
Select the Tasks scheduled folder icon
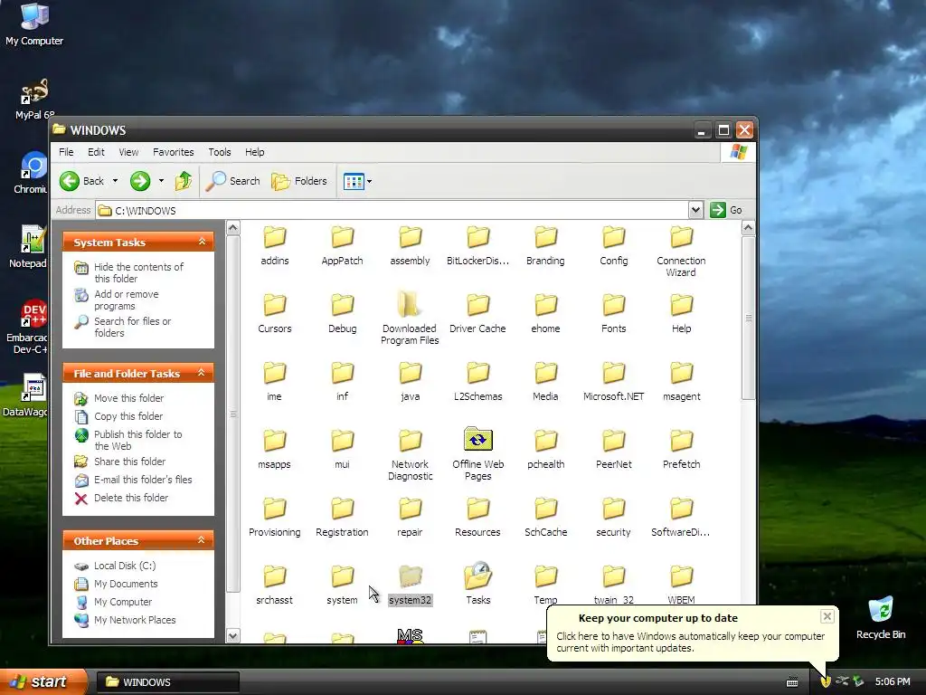click(477, 576)
